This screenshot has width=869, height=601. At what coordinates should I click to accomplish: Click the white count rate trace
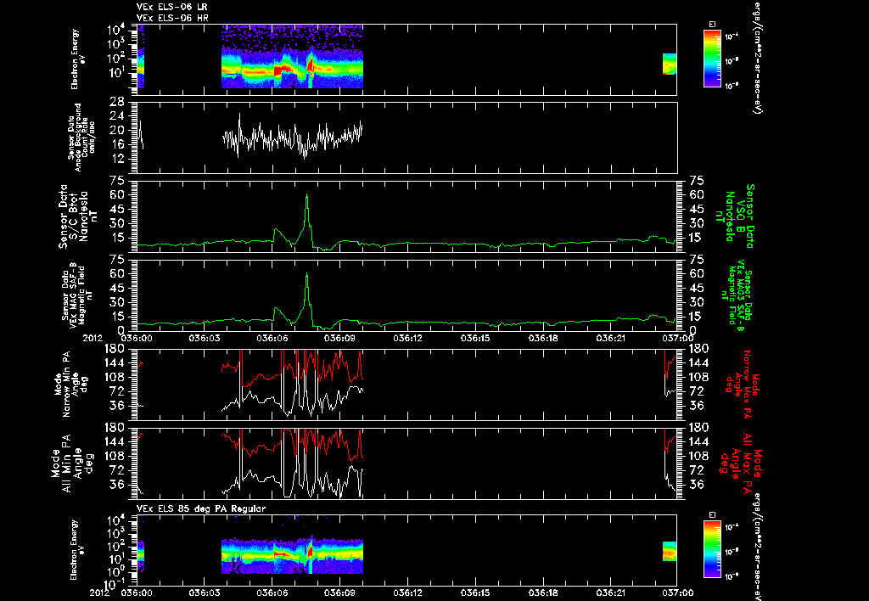[292, 136]
